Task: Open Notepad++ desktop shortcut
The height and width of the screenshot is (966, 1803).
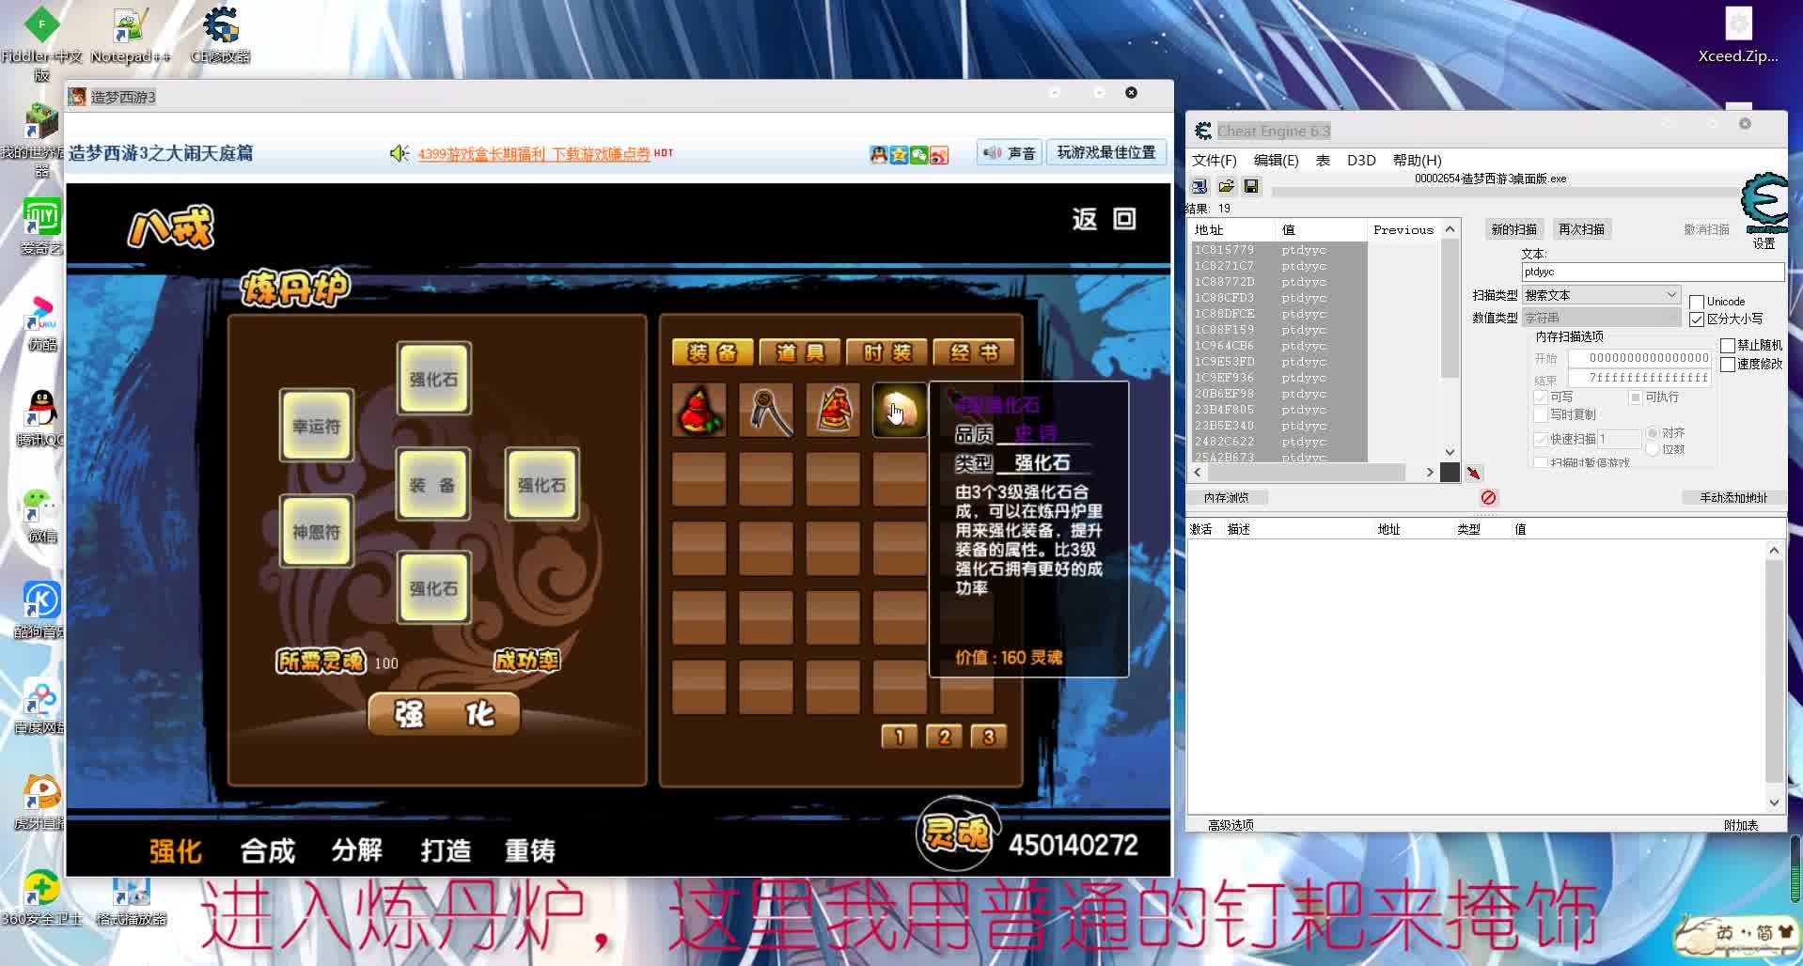Action: point(130,36)
